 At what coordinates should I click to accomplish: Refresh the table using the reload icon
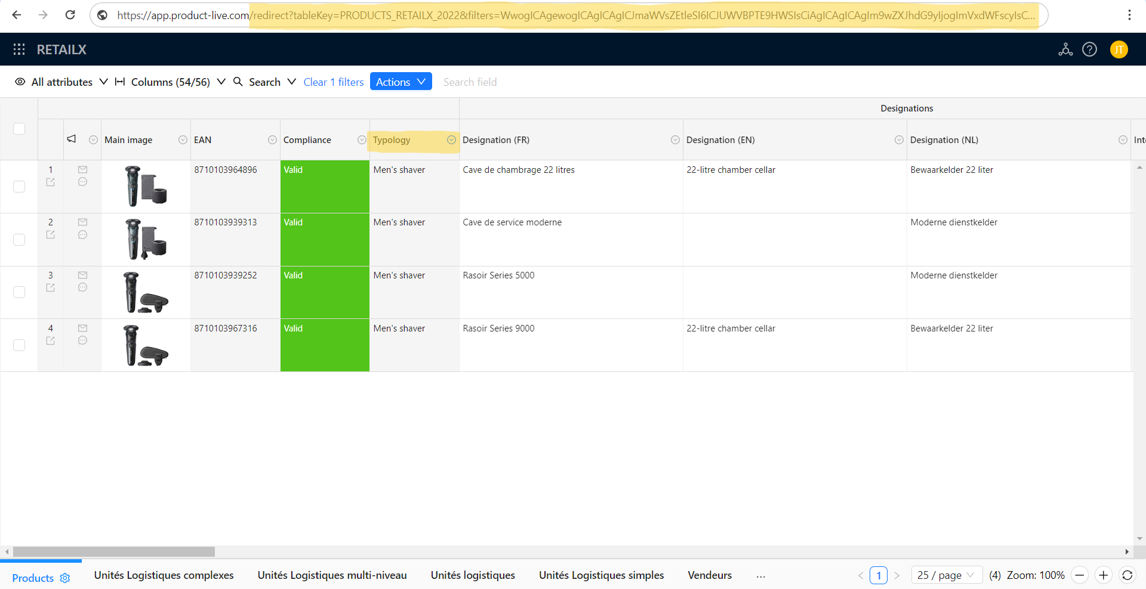pyautogui.click(x=1127, y=575)
